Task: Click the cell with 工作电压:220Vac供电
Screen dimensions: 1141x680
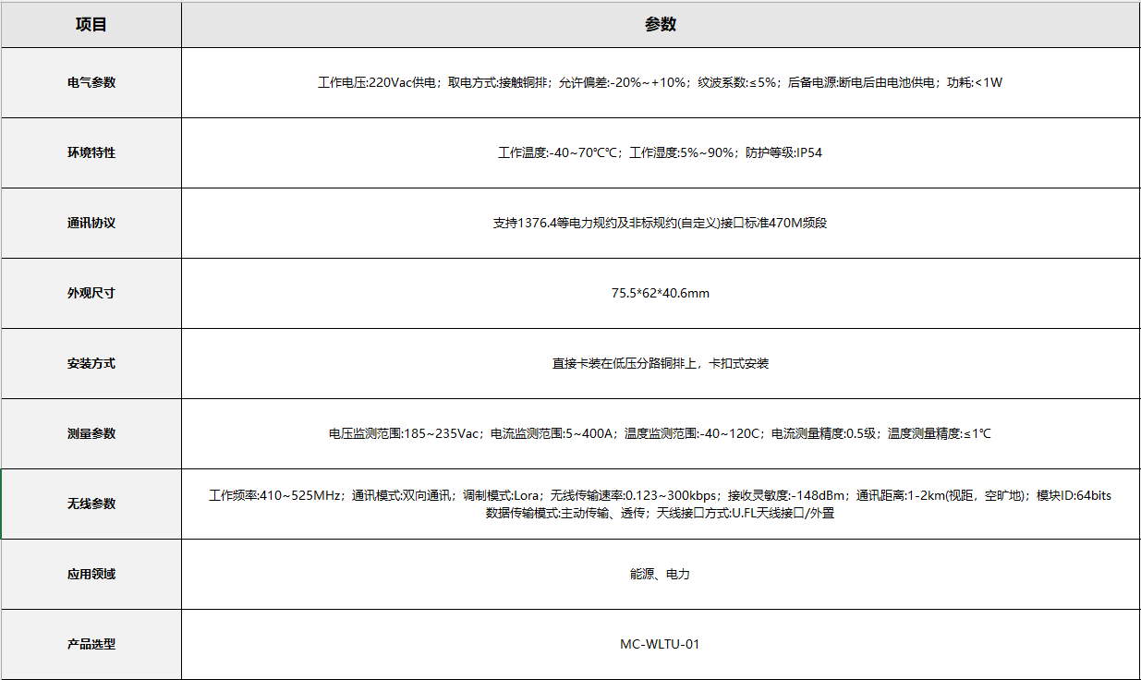Action: pos(660,82)
